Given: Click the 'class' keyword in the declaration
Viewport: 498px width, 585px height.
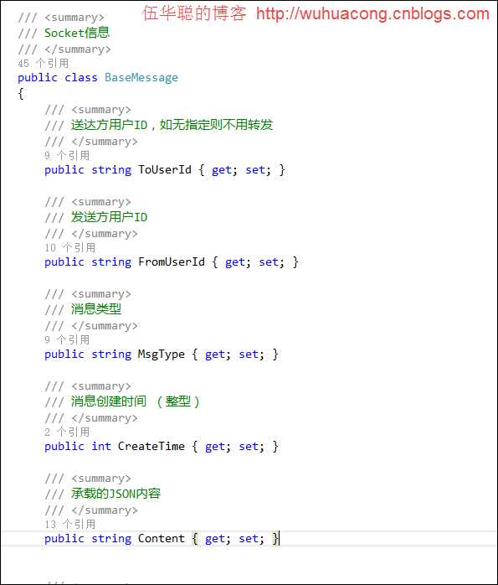Looking at the screenshot, I should [81, 78].
